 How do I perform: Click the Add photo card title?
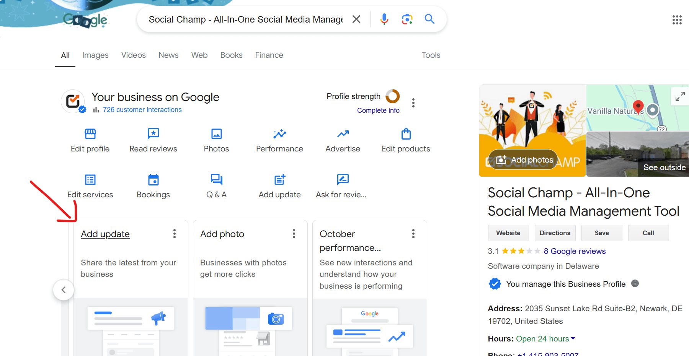tap(222, 234)
